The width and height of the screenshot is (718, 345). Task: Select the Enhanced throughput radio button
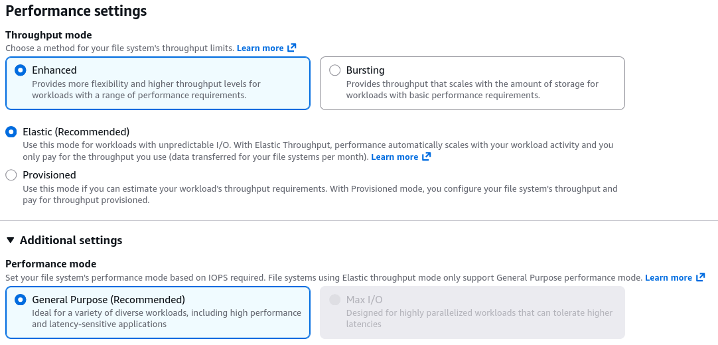coord(20,70)
